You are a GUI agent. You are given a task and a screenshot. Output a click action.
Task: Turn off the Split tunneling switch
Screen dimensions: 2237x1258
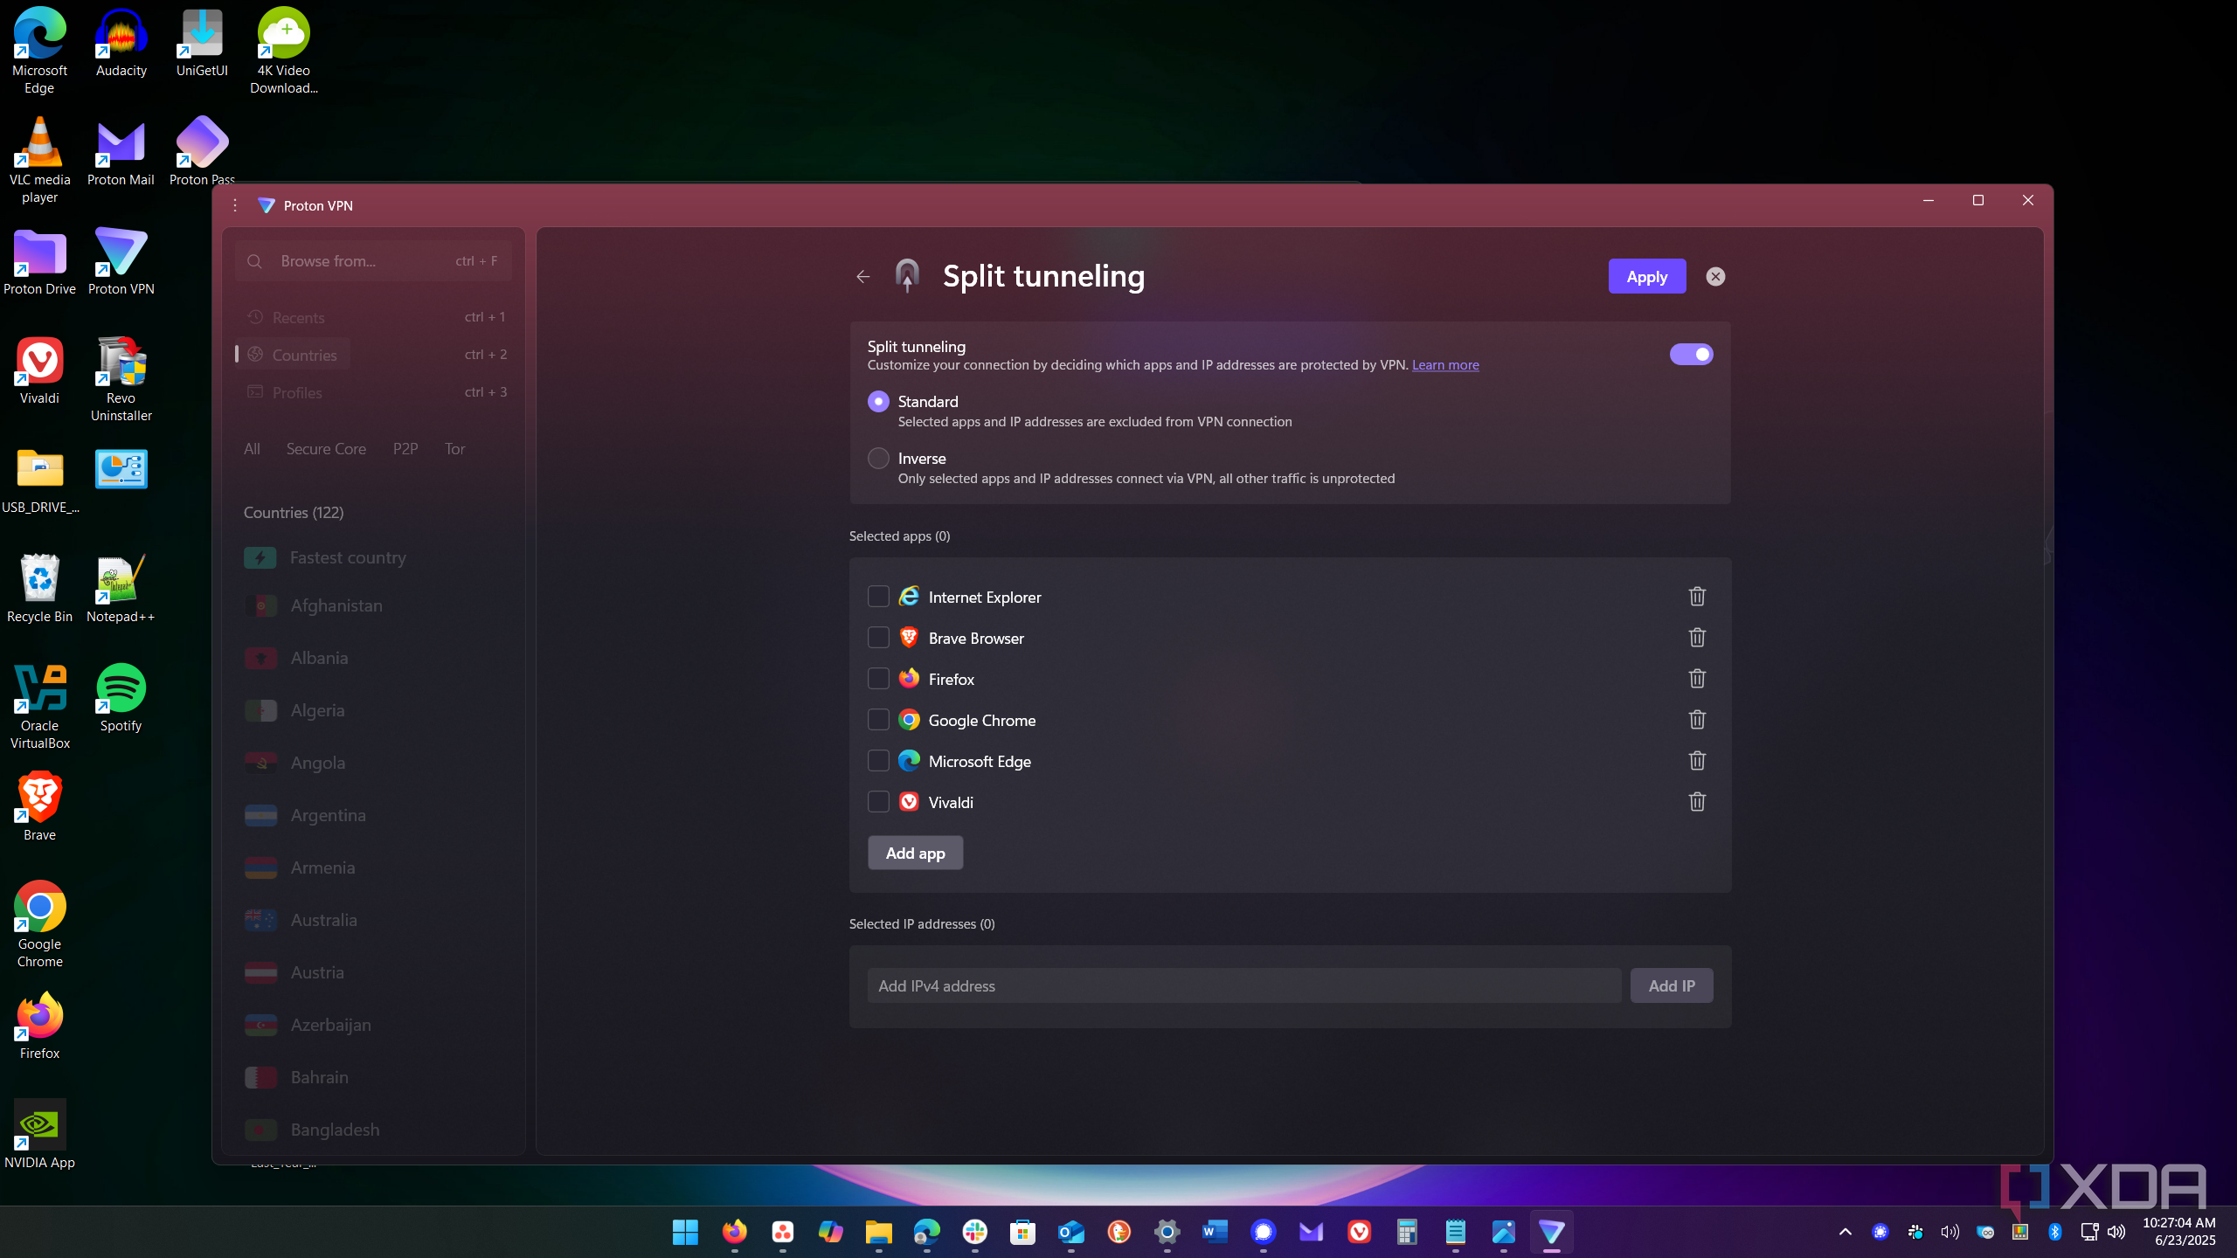coord(1691,354)
